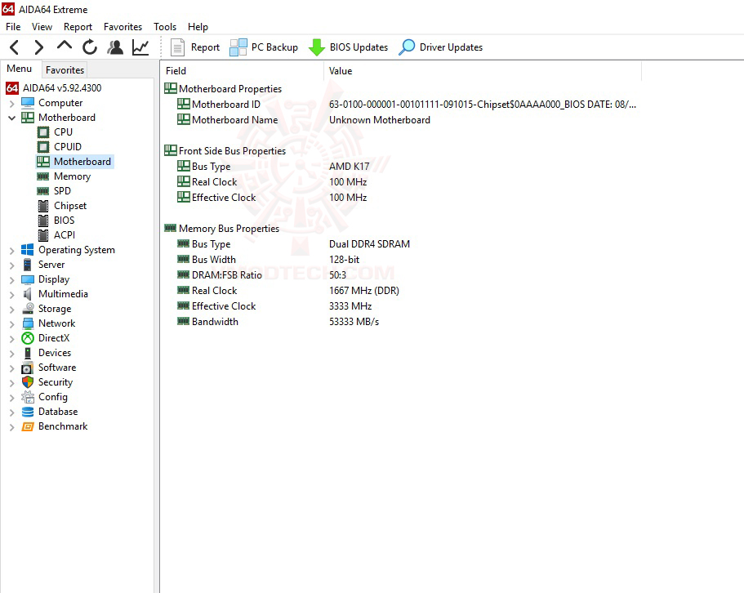Viewport: 744px width, 593px height.
Task: Click the value AMD K17
Action: click(350, 167)
